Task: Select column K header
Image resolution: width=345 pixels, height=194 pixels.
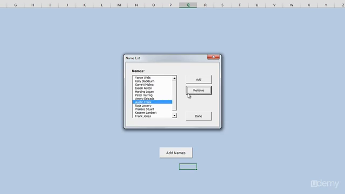Action: [85, 5]
